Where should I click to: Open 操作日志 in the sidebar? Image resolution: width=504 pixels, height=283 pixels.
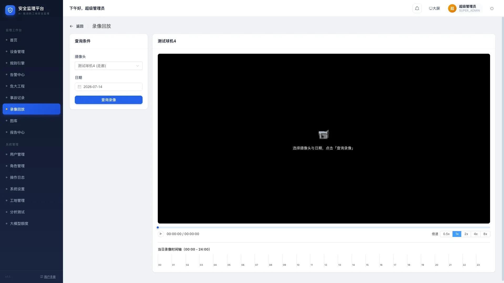31,177
